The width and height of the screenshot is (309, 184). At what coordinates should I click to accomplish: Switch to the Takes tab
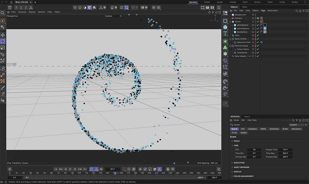coord(245,7)
